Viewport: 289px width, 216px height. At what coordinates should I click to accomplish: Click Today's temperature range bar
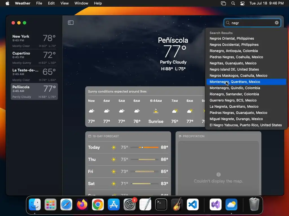pos(144,147)
